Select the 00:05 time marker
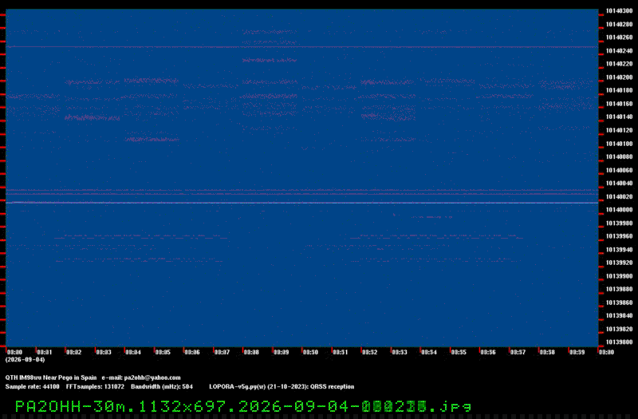The image size is (638, 419). point(163,352)
